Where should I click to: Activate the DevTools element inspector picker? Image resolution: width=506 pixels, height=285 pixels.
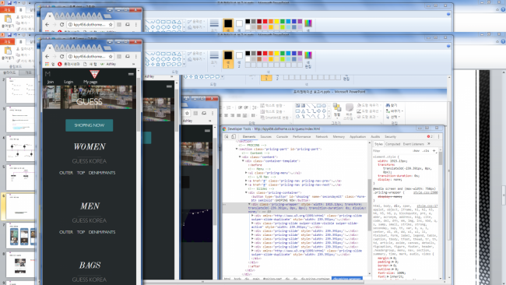pos(227,137)
